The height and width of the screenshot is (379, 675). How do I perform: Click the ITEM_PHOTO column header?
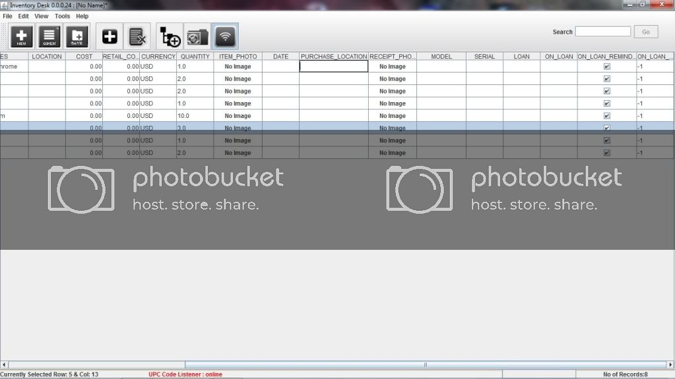[238, 56]
